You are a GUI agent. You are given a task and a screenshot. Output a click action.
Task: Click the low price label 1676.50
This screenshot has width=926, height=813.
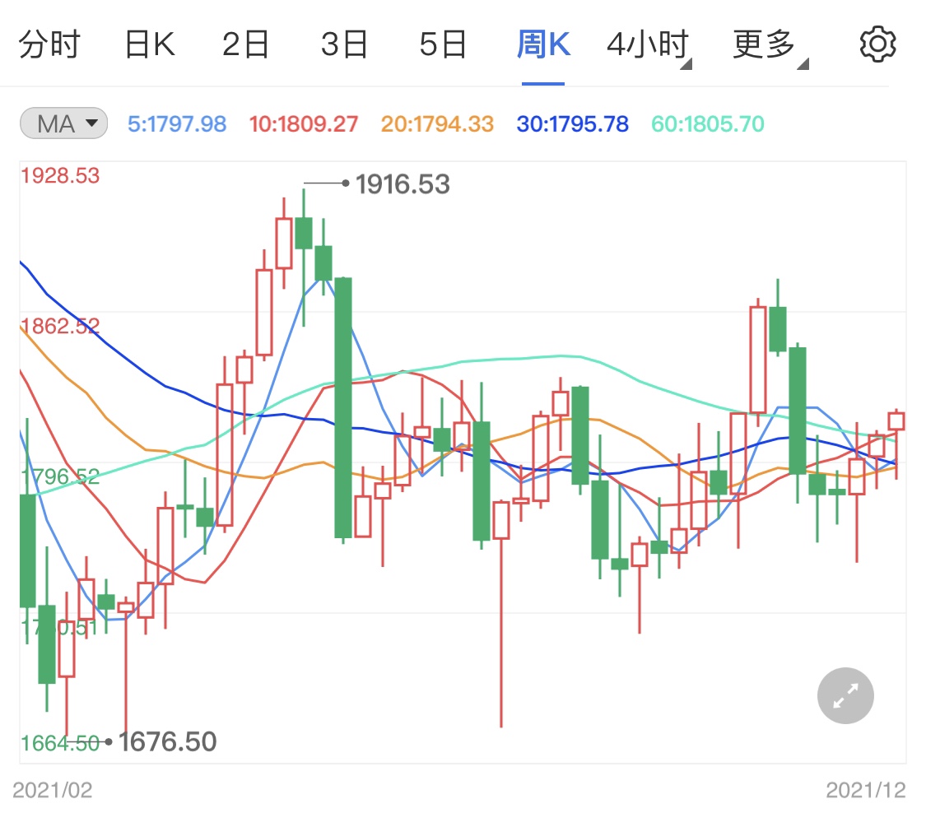pos(168,741)
